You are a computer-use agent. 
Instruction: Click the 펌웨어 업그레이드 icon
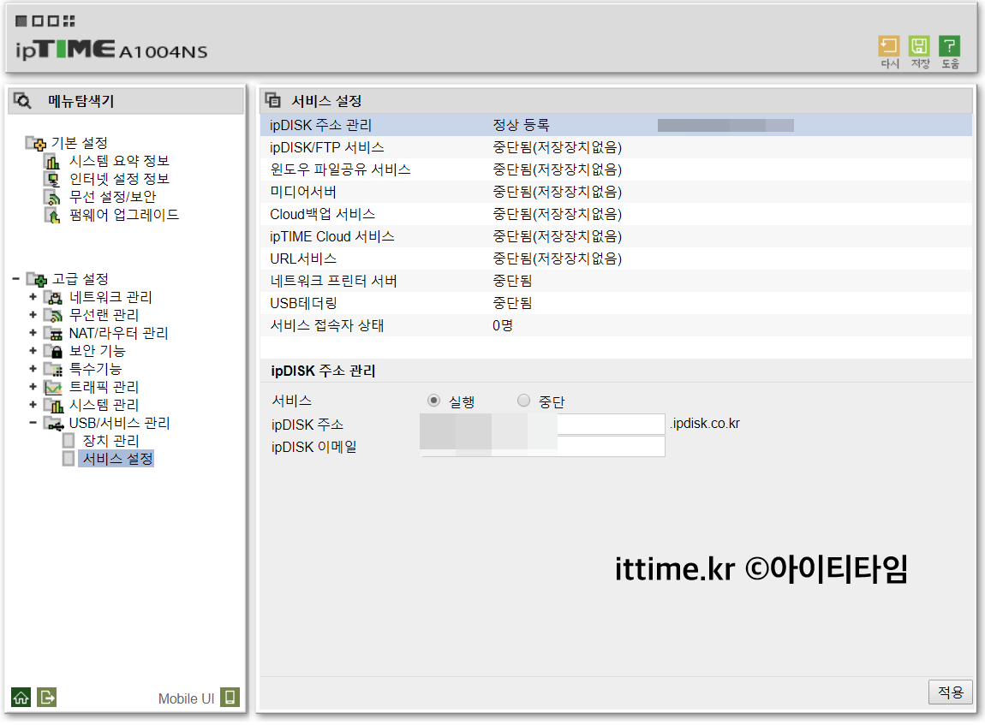click(x=52, y=216)
